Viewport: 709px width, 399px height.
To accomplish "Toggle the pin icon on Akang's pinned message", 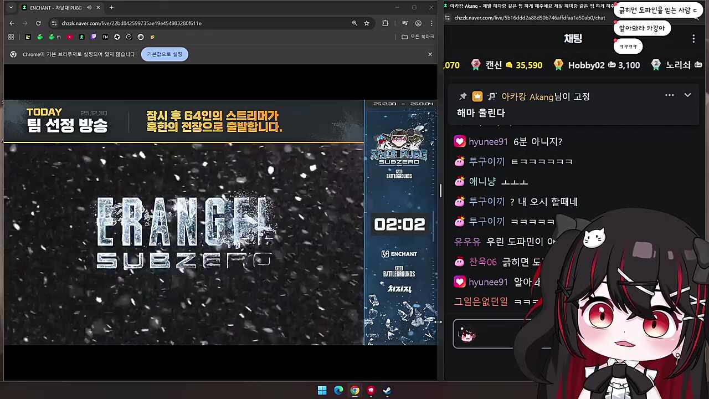I will click(463, 96).
